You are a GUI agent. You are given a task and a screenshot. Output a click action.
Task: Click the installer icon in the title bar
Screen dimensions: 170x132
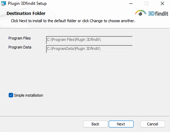(x=3, y=3)
